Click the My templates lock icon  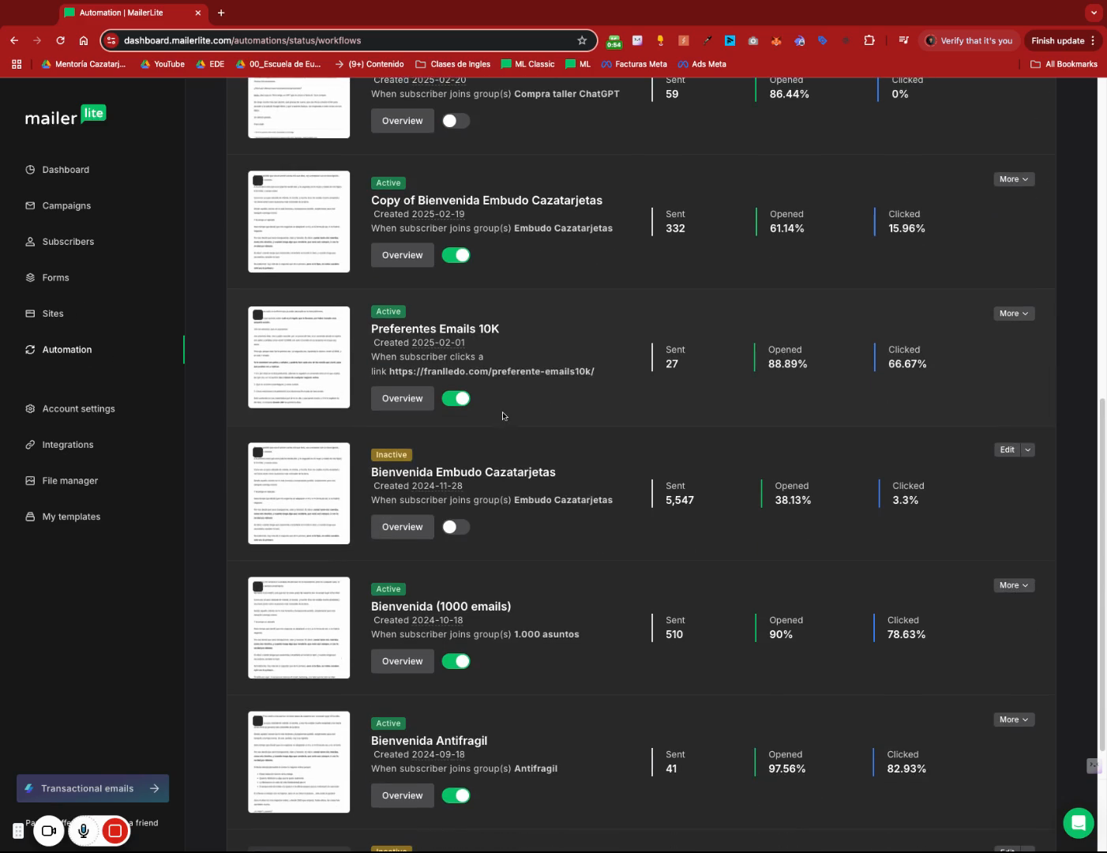(30, 517)
